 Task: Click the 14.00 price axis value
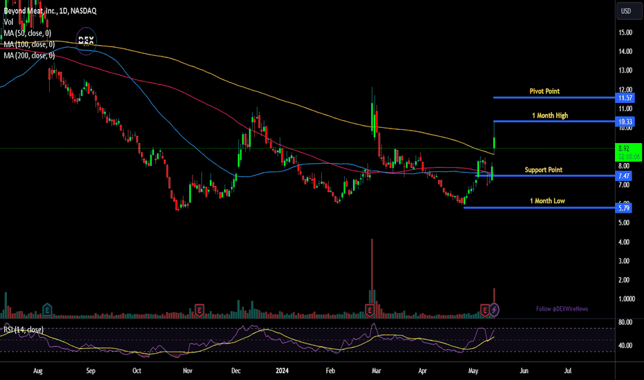click(x=625, y=51)
